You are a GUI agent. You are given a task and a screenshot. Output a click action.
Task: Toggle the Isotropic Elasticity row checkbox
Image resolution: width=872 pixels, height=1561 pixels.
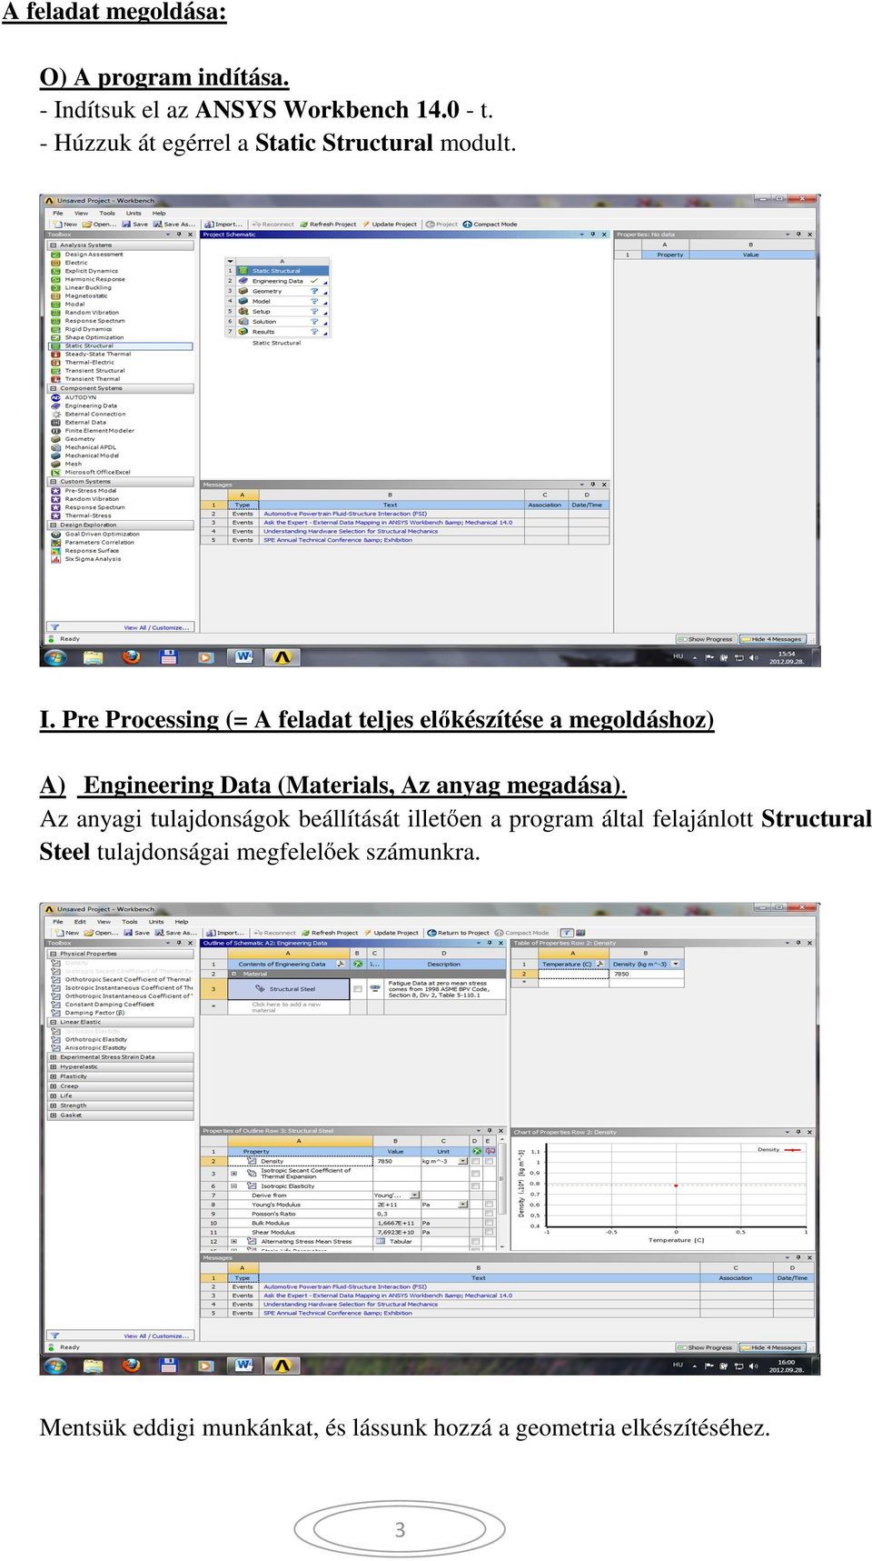[475, 1186]
